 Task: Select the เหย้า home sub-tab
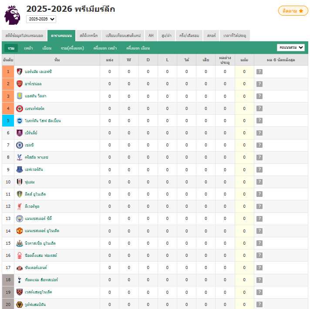(28, 48)
